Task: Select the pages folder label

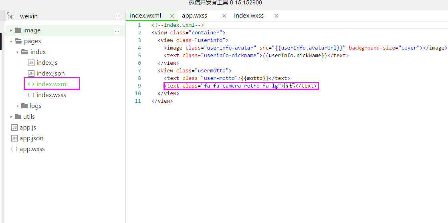Action: [32, 41]
